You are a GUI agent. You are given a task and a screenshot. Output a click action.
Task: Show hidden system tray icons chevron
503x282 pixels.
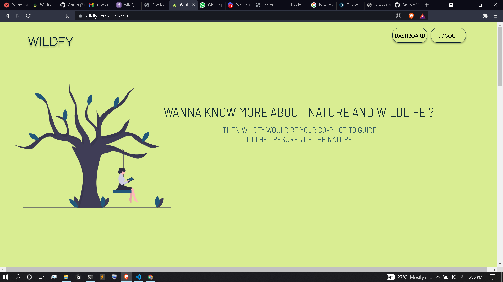click(x=438, y=277)
